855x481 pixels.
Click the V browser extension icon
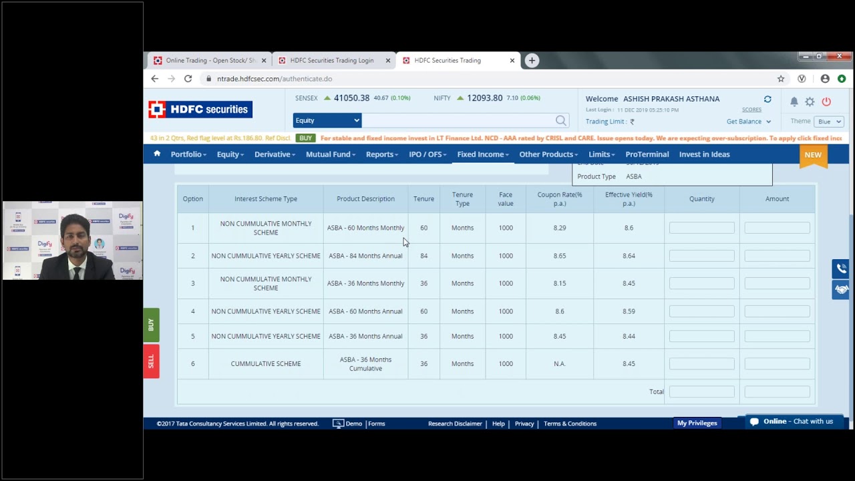pyautogui.click(x=802, y=79)
